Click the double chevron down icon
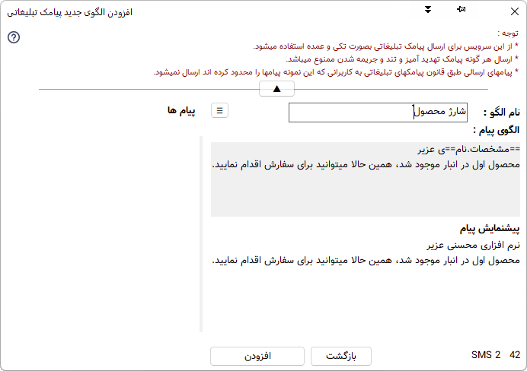This screenshot has height=371, width=527. point(428,10)
